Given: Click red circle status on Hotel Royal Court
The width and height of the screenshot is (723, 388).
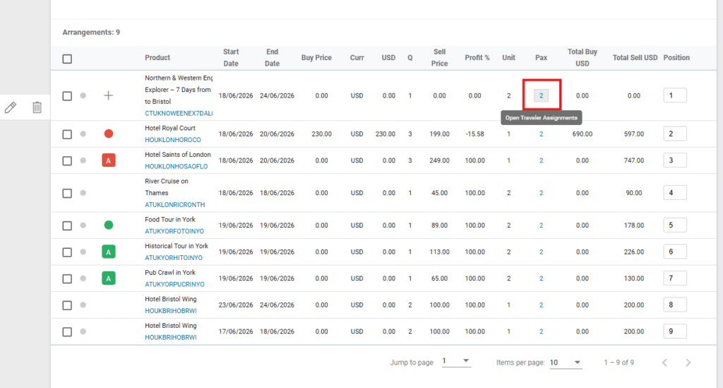Looking at the screenshot, I should tap(109, 134).
